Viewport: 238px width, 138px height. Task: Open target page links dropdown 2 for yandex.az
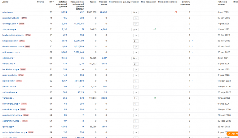[x=136, y=98]
